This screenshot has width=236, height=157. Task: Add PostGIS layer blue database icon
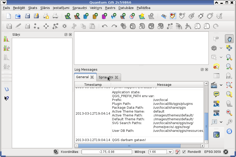(x=86, y=16)
